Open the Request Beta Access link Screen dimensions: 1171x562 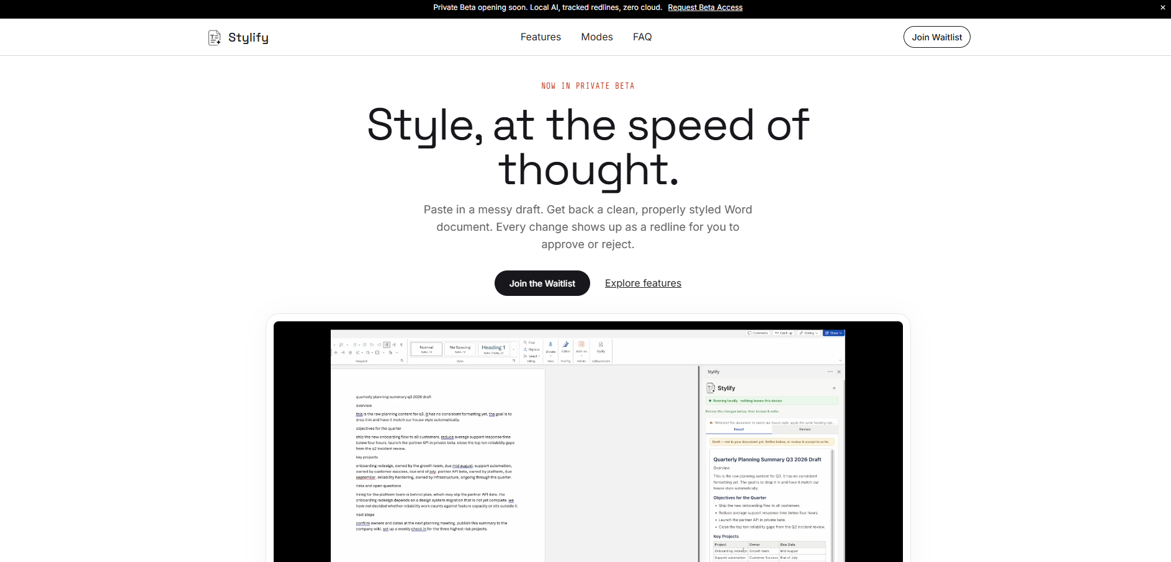click(x=705, y=7)
